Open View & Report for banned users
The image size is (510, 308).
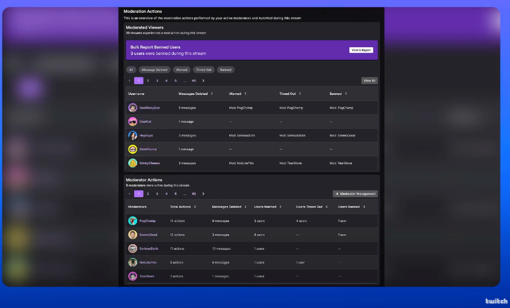(x=361, y=50)
